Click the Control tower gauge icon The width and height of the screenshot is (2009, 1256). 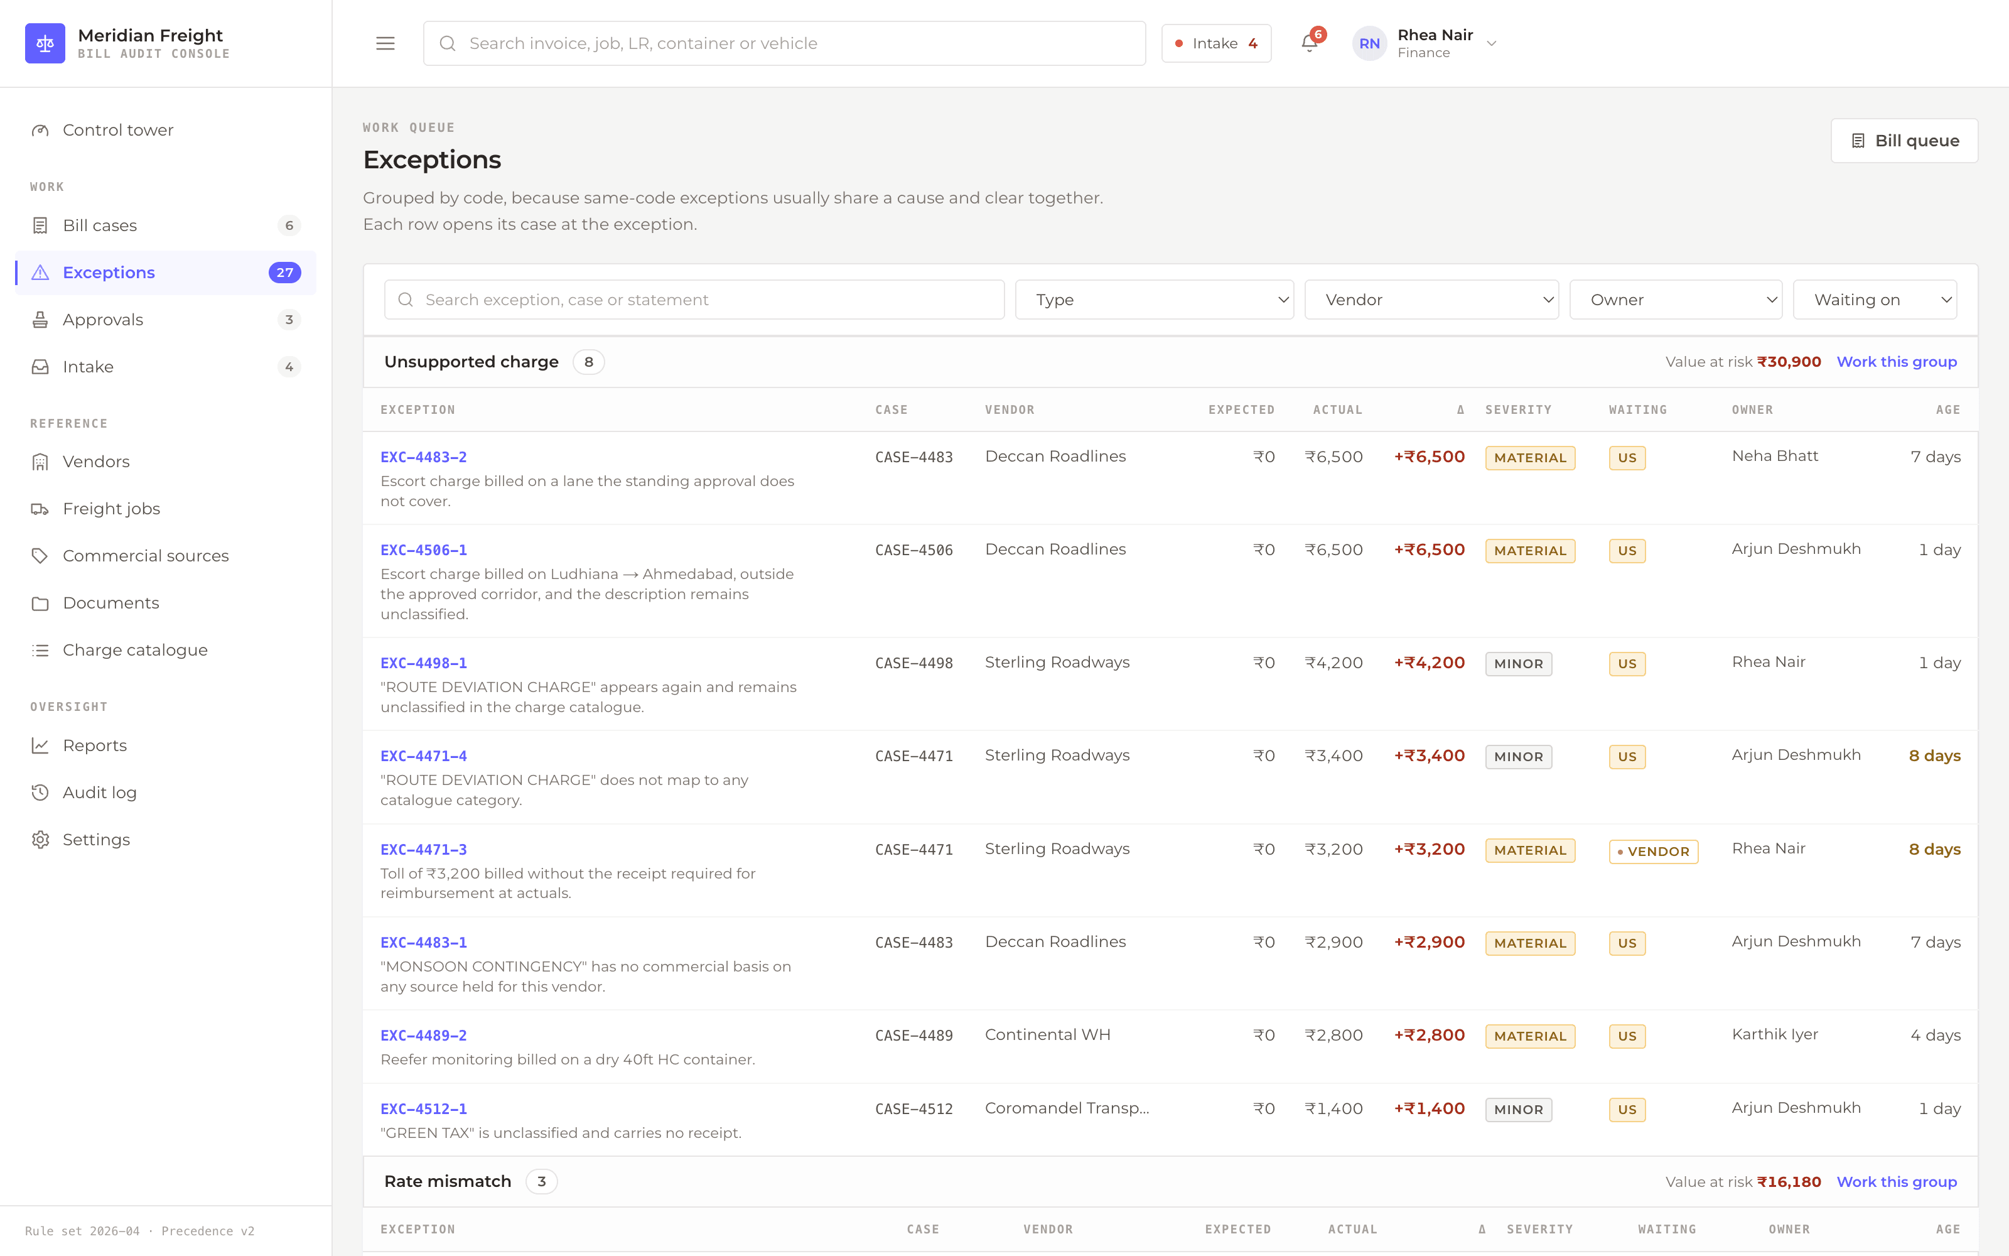tap(40, 131)
